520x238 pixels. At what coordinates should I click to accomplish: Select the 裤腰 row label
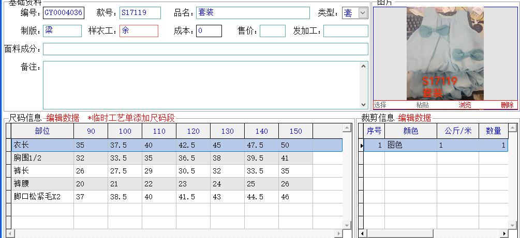pyautogui.click(x=42, y=184)
